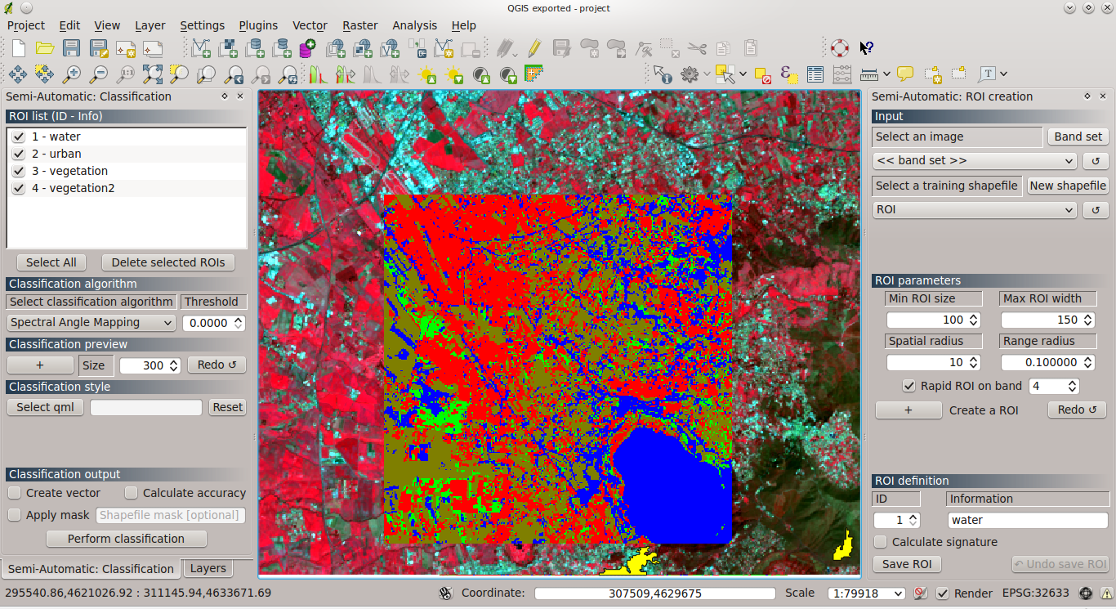Image resolution: width=1116 pixels, height=609 pixels.
Task: Enable Create vector classification output
Action: (14, 493)
